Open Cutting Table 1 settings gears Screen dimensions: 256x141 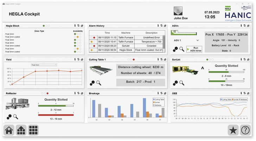click(92, 83)
